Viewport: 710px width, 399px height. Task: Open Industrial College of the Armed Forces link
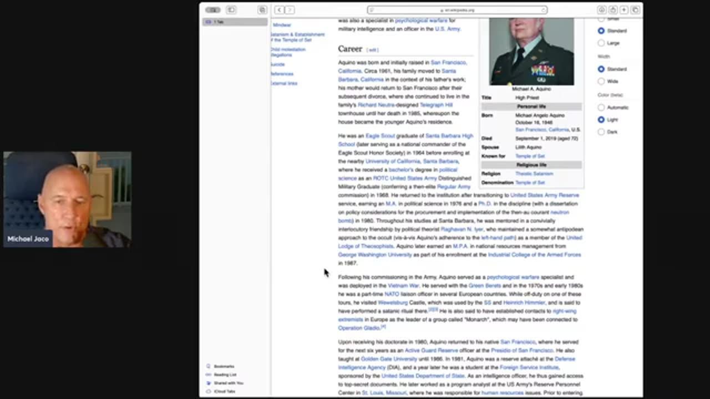[534, 255]
